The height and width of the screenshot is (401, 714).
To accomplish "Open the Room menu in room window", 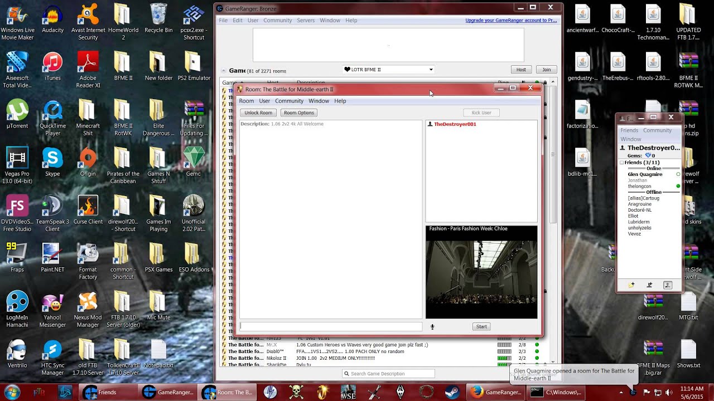I will point(247,101).
